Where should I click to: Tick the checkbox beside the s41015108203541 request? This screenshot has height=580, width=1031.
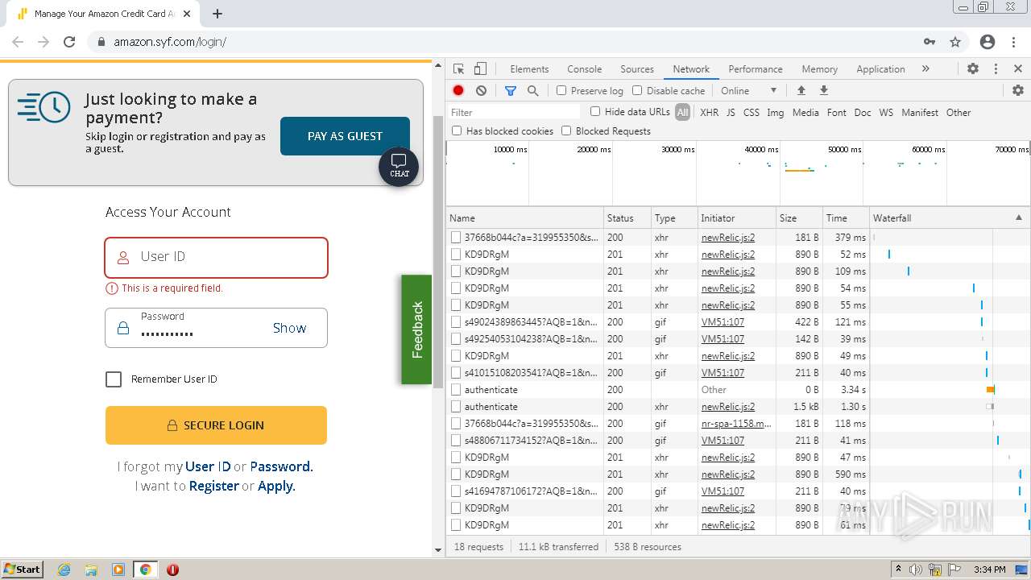tap(456, 373)
